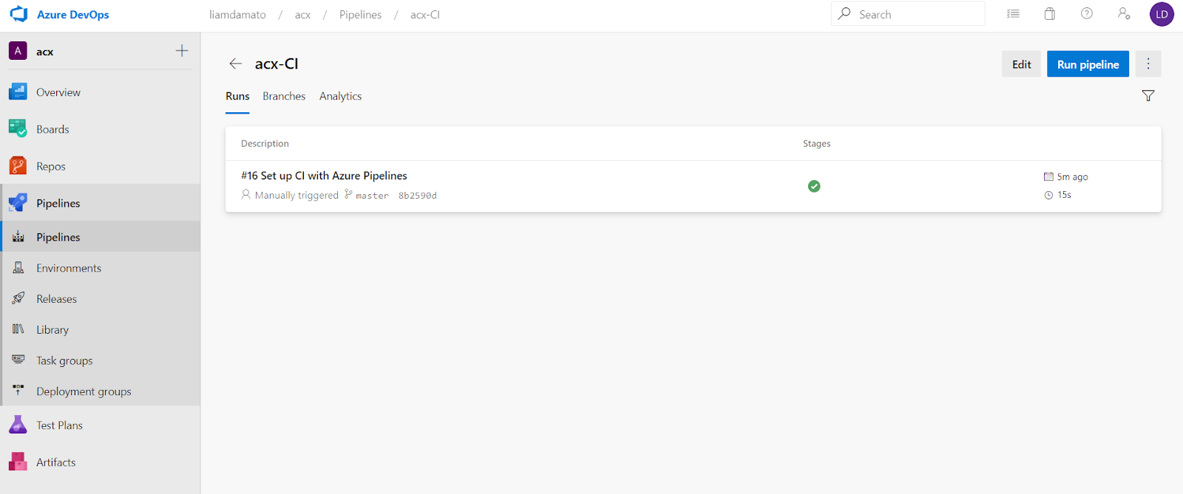Open the user settings icon
This screenshot has height=494, width=1183.
tap(1124, 14)
